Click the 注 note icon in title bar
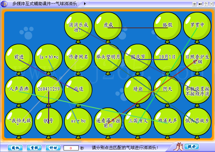The image size is (215, 152). [x=194, y=4]
